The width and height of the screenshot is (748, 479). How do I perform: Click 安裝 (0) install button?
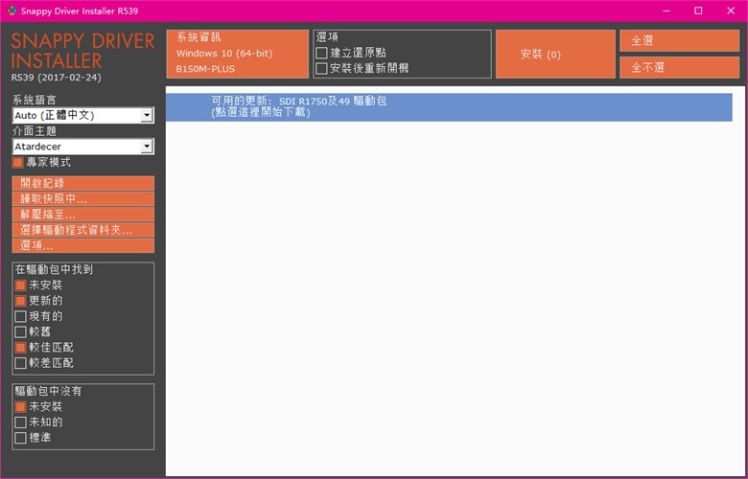[555, 55]
